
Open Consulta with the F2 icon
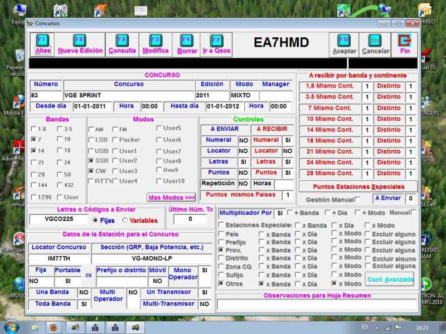[x=122, y=40]
